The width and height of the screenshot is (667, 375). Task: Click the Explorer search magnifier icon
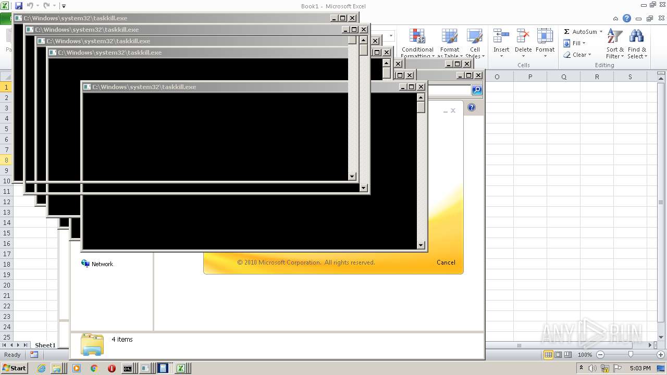coord(477,90)
